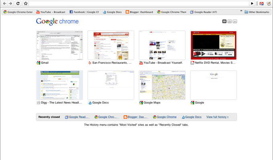Reload the page with the refresh icon
This screenshot has height=160, width=273.
[18, 4]
